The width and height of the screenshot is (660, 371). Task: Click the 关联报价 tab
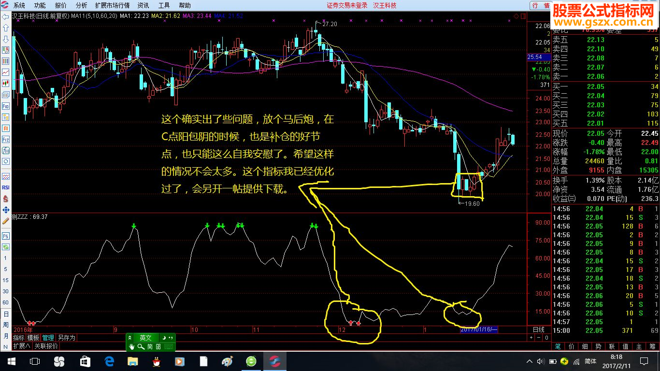coord(46,346)
